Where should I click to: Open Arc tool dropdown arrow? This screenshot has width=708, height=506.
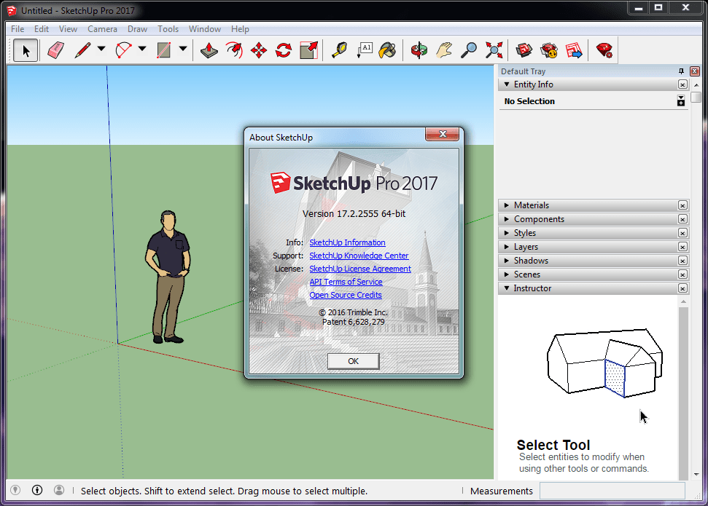click(142, 49)
